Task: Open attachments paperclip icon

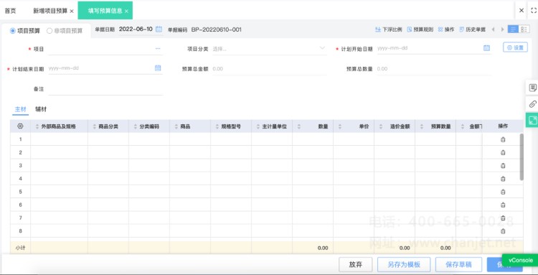Action: point(532,104)
